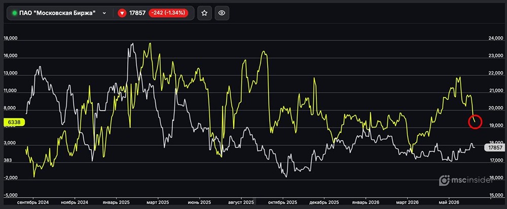507x209 pixels.
Task: Click the -2,000 left axis label
Action: pyautogui.click(x=10, y=178)
